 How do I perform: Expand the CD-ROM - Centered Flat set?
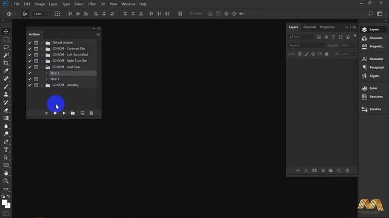42,48
